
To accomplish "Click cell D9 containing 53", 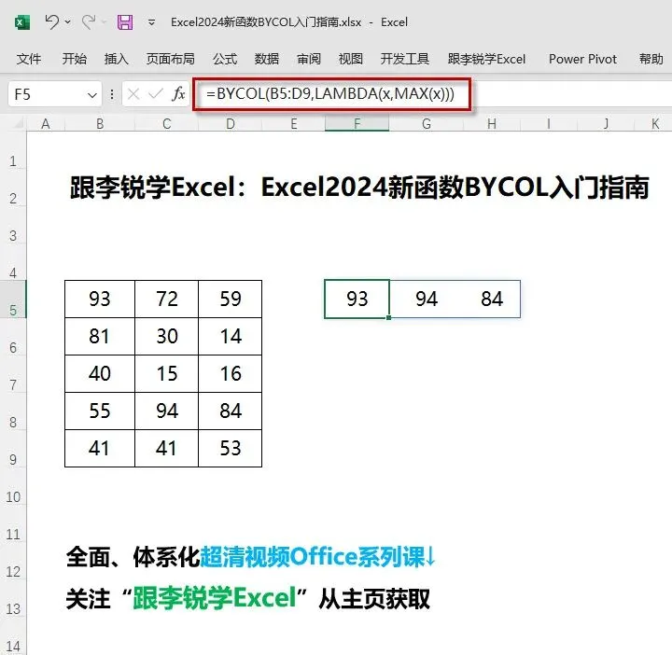I will (231, 448).
